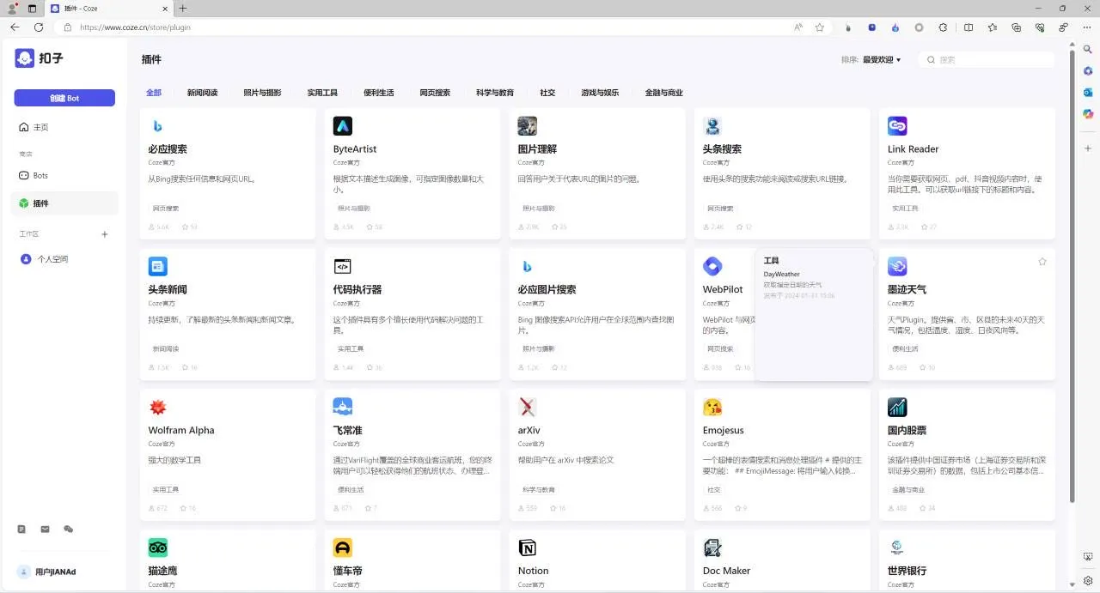Open the 国内股票 plugin icon
This screenshot has height=593, width=1100.
click(897, 407)
